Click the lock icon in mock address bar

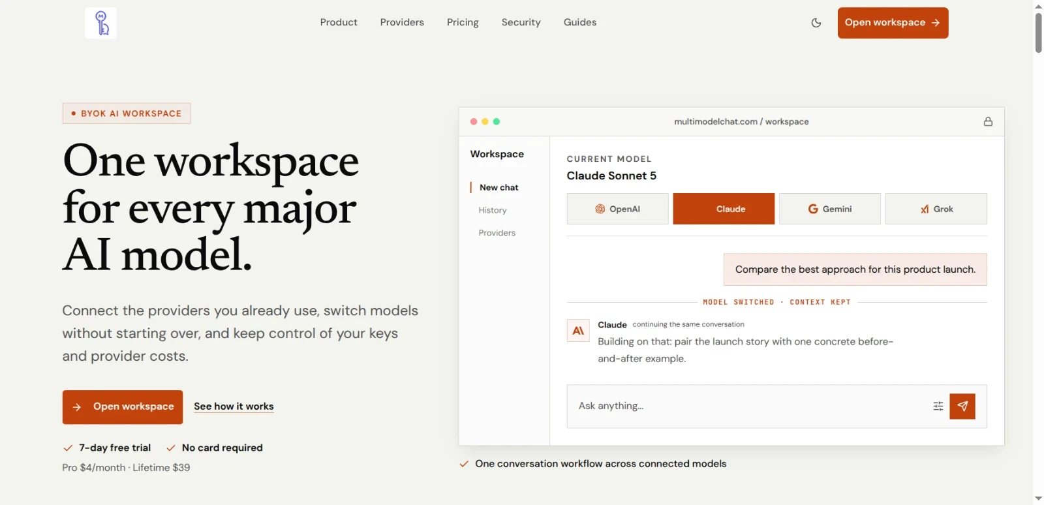(x=988, y=121)
